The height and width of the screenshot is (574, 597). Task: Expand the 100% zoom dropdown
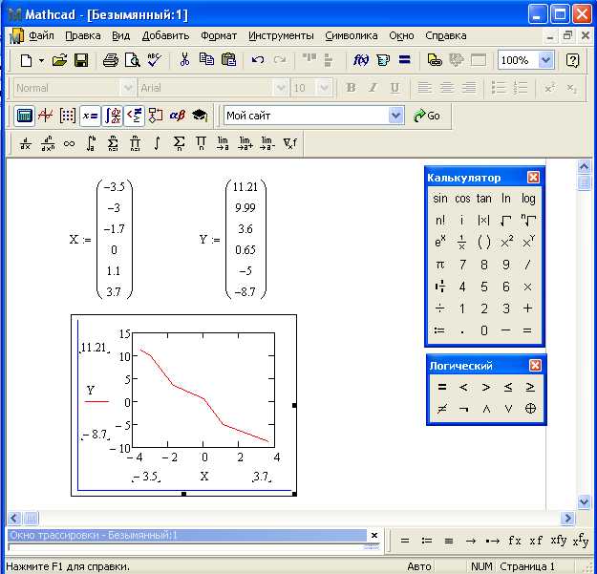(545, 60)
